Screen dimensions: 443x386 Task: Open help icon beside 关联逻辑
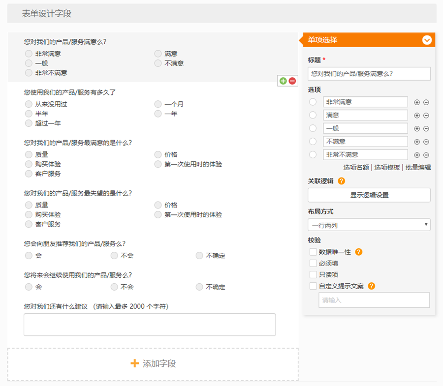click(x=341, y=181)
